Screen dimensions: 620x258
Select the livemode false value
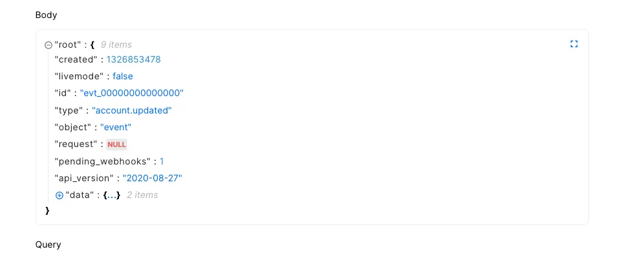pyautogui.click(x=123, y=76)
